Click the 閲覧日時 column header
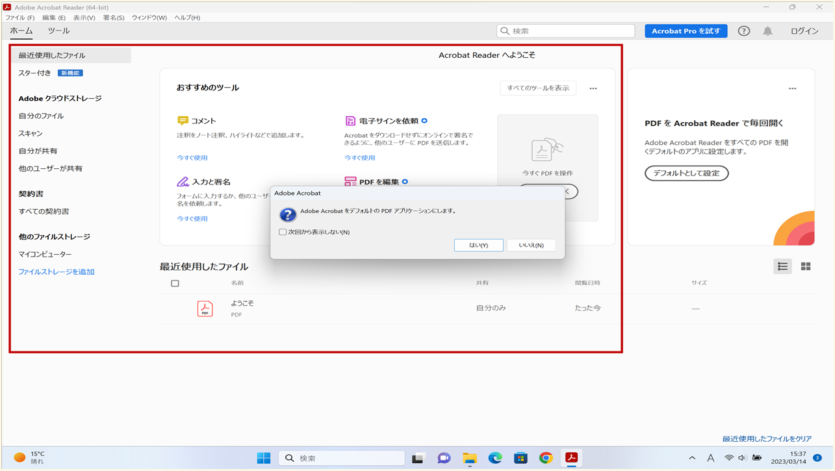This screenshot has width=835, height=471. (x=587, y=283)
